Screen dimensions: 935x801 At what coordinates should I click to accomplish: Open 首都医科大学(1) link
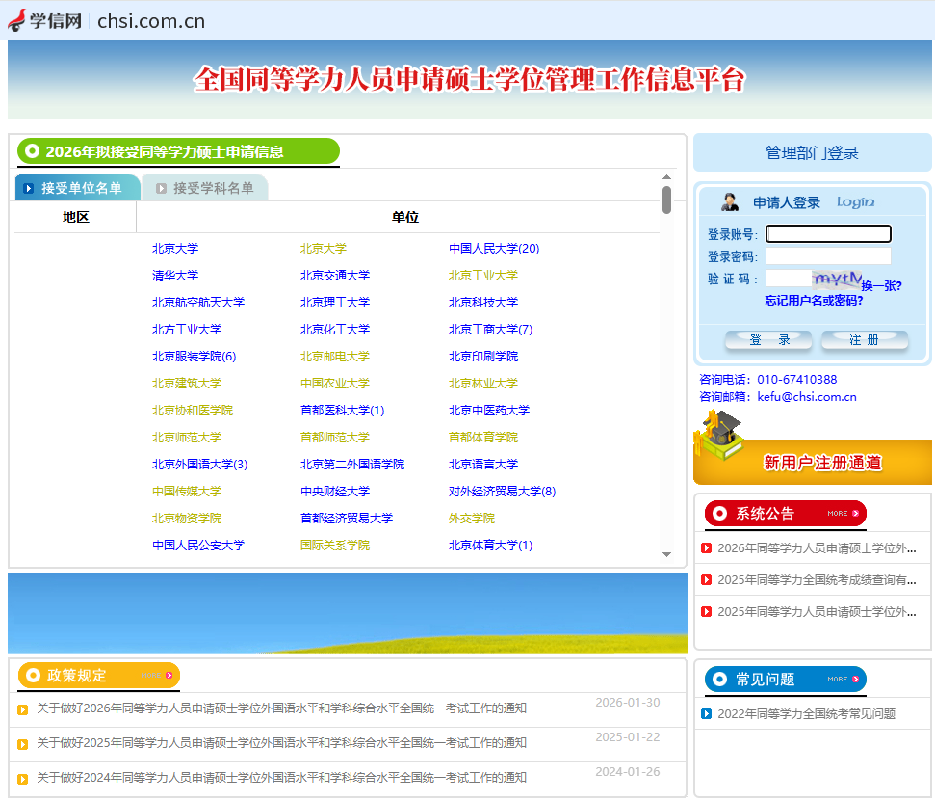(x=342, y=410)
